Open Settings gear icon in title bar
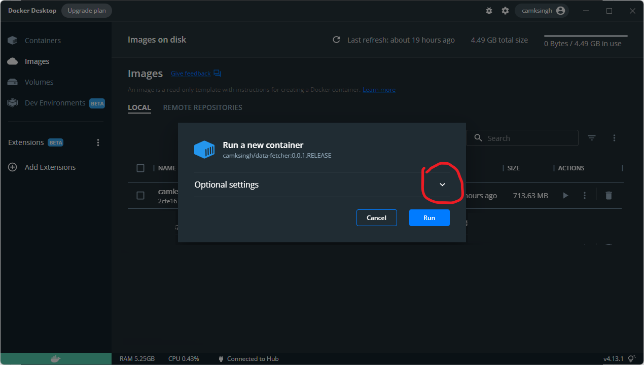Image resolution: width=644 pixels, height=365 pixels. click(505, 11)
